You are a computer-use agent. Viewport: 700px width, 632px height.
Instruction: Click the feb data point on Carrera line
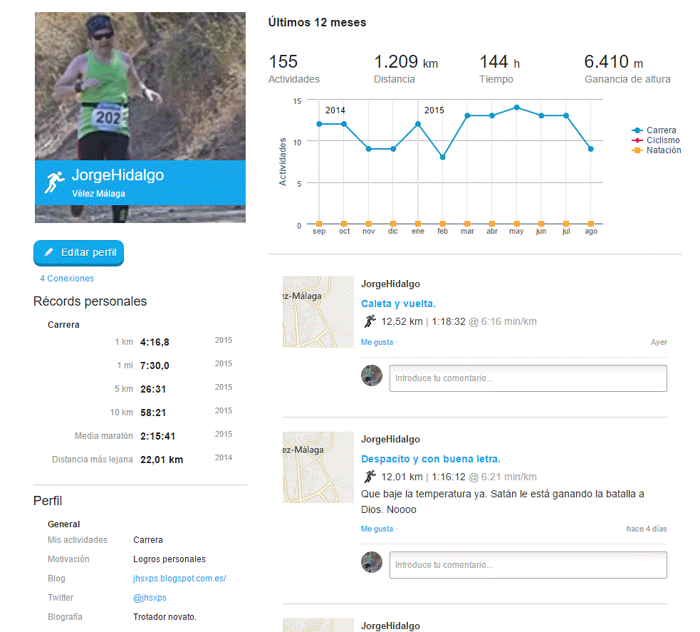click(442, 157)
